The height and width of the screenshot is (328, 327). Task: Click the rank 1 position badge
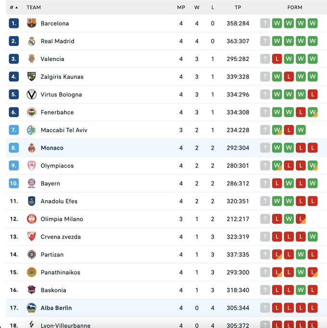(13, 23)
